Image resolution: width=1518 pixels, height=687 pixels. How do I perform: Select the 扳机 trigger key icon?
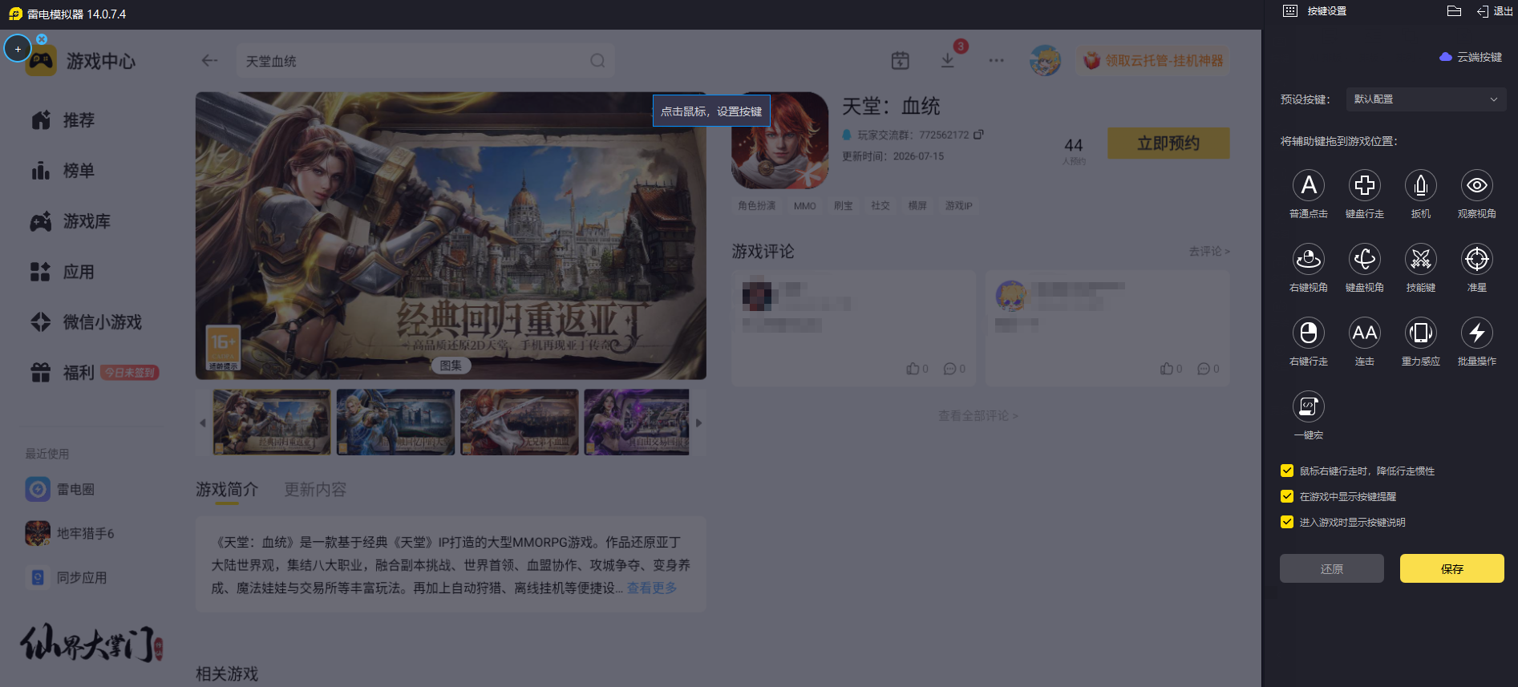pos(1421,186)
